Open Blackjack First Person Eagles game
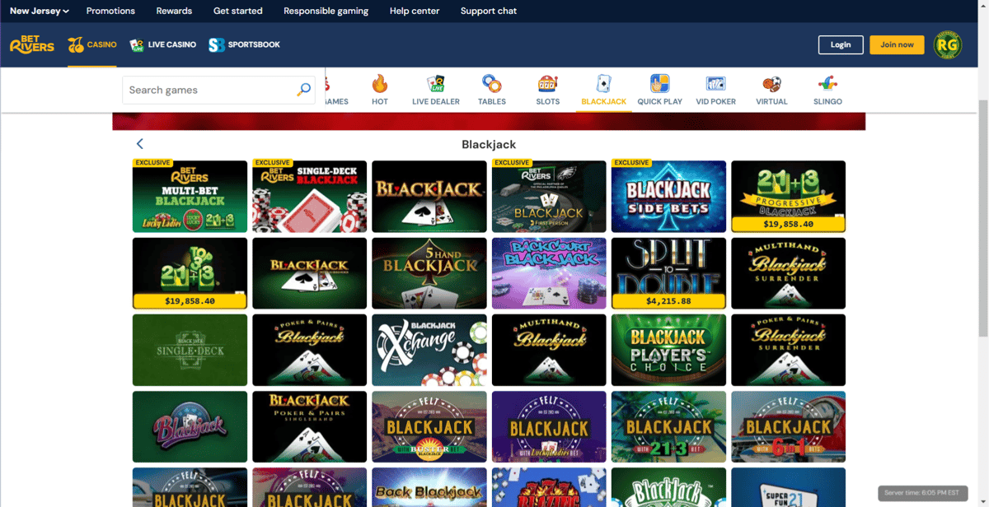 pos(549,197)
